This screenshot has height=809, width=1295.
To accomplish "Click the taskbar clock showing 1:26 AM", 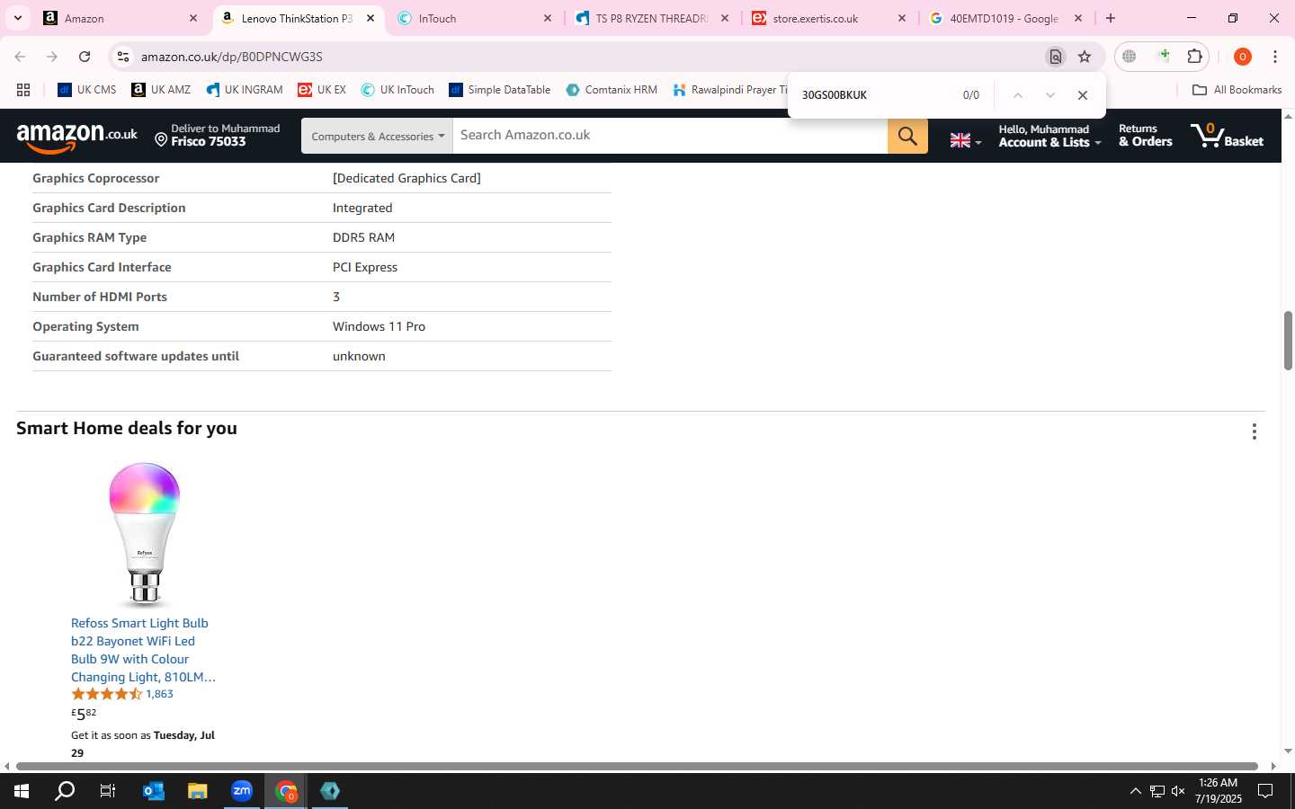I will click(x=1219, y=791).
